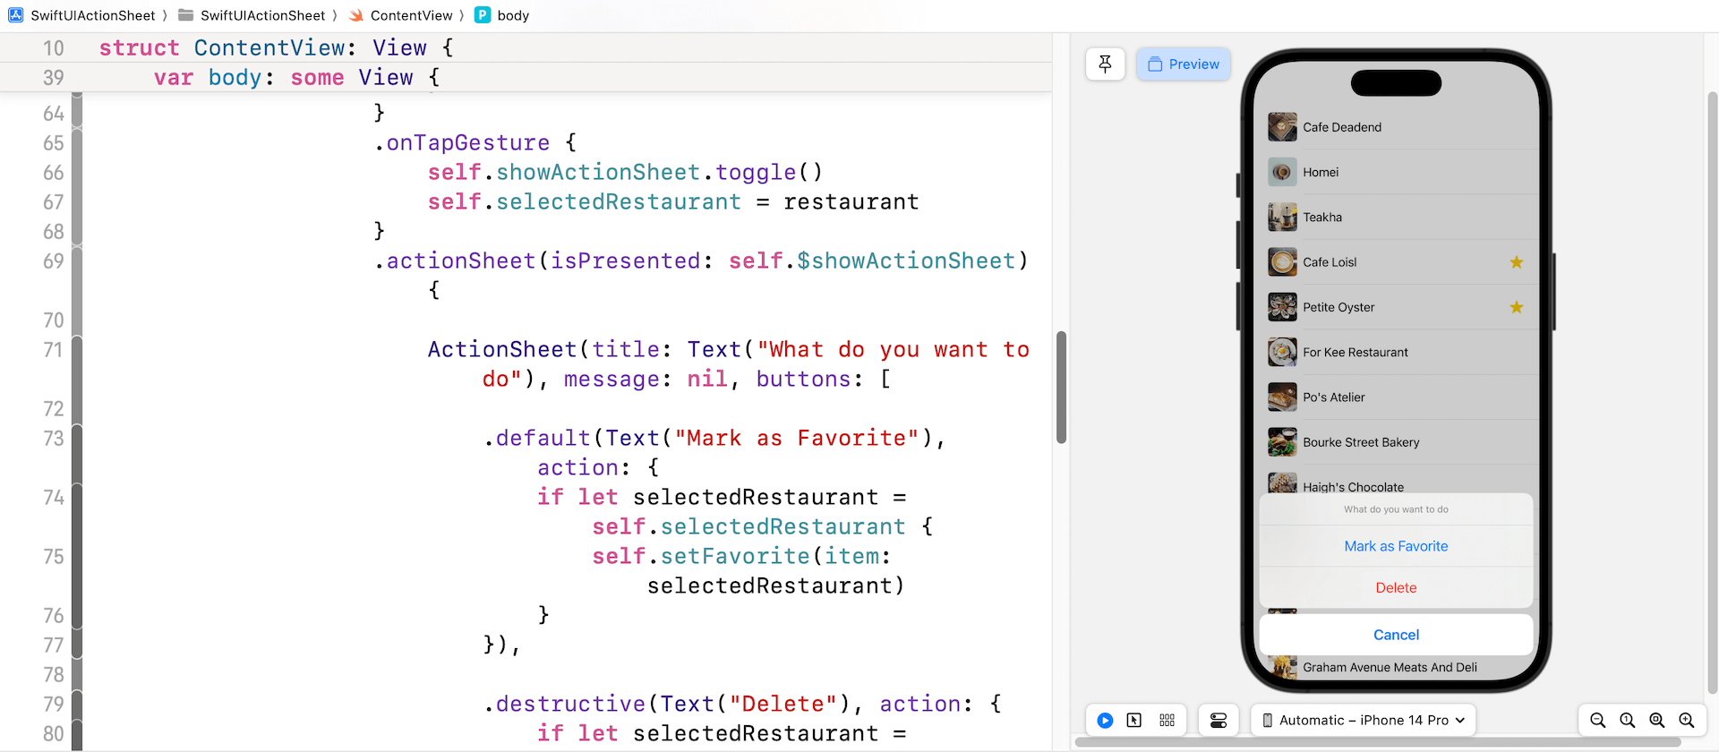
Task: Click Homei thumbnail image
Action: tap(1282, 172)
